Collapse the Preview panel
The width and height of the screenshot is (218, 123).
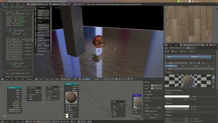169,72
